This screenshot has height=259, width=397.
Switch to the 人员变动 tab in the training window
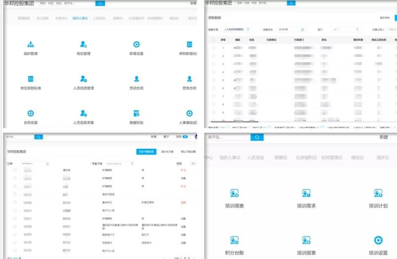coord(256,157)
